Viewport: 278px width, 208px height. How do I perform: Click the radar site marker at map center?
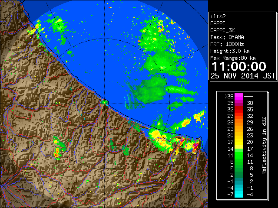tap(105, 102)
